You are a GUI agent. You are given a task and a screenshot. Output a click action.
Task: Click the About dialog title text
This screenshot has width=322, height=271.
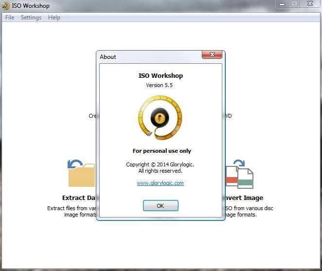[108, 57]
